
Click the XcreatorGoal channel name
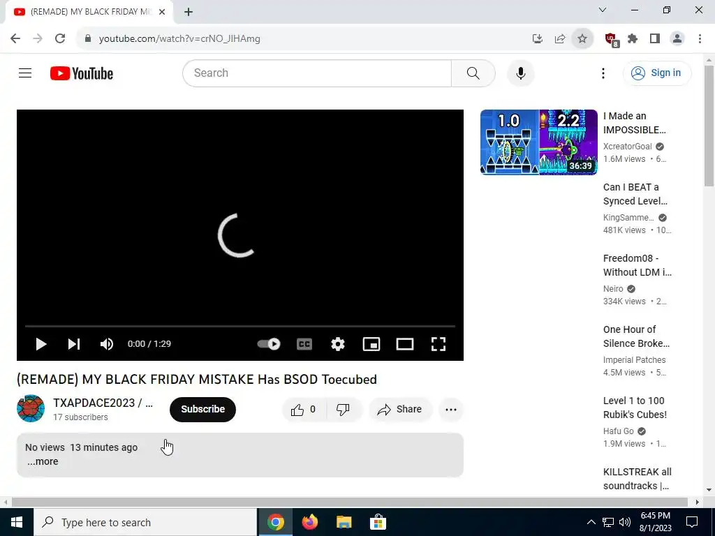tap(628, 147)
